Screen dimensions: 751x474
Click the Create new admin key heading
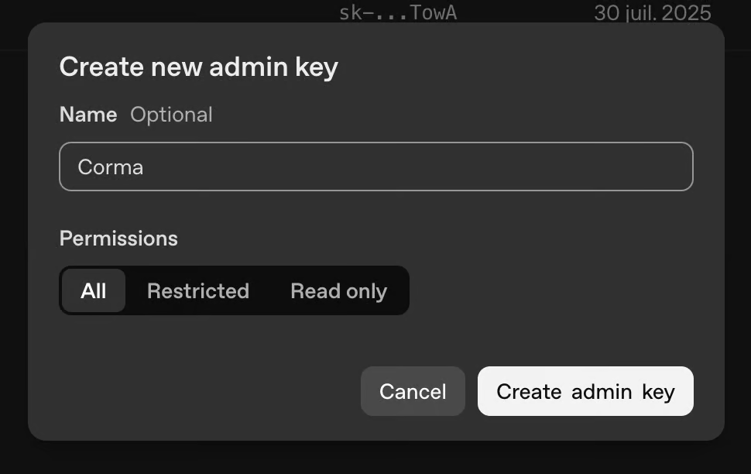tap(198, 67)
